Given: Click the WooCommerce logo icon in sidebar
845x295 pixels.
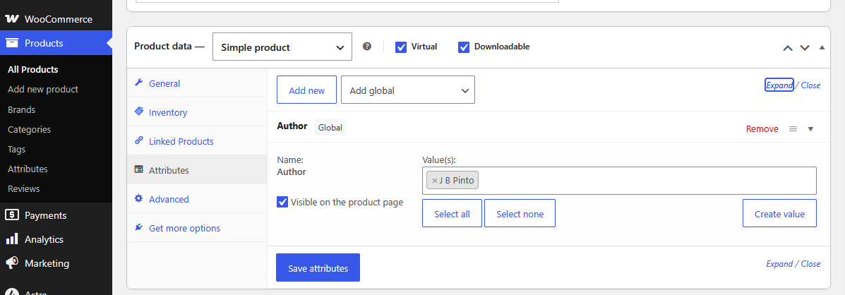Looking at the screenshot, I should pyautogui.click(x=12, y=19).
